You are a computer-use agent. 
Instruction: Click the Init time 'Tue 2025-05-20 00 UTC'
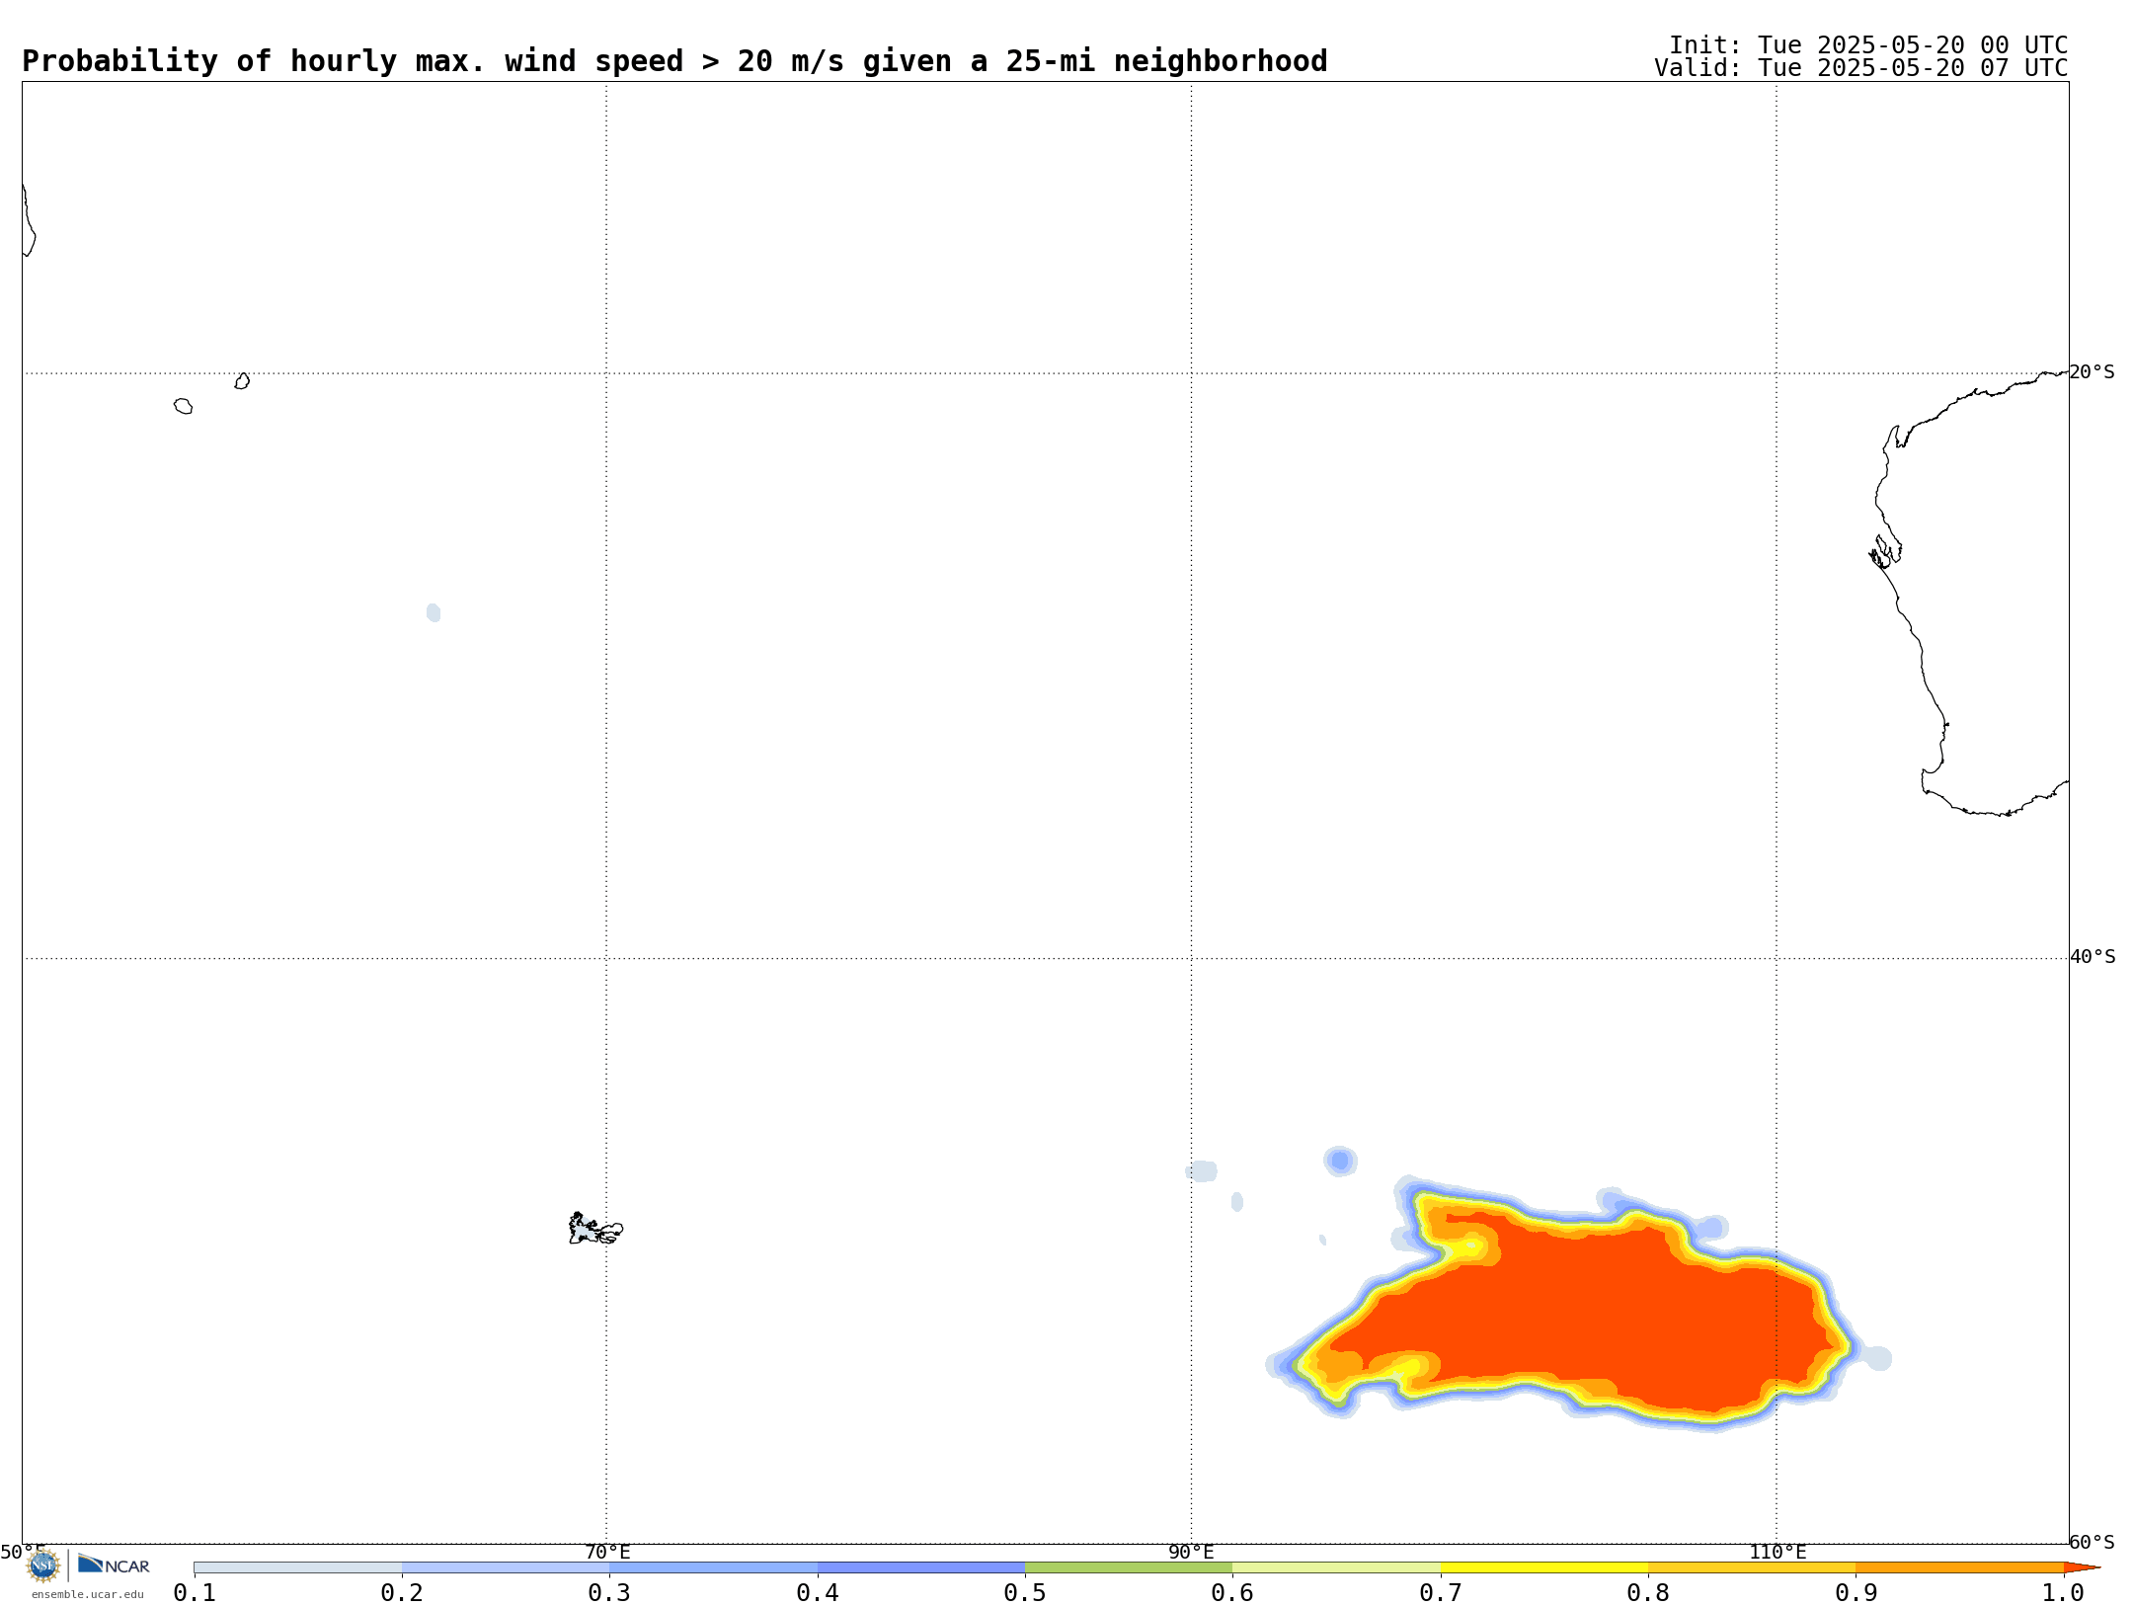coord(1913,45)
